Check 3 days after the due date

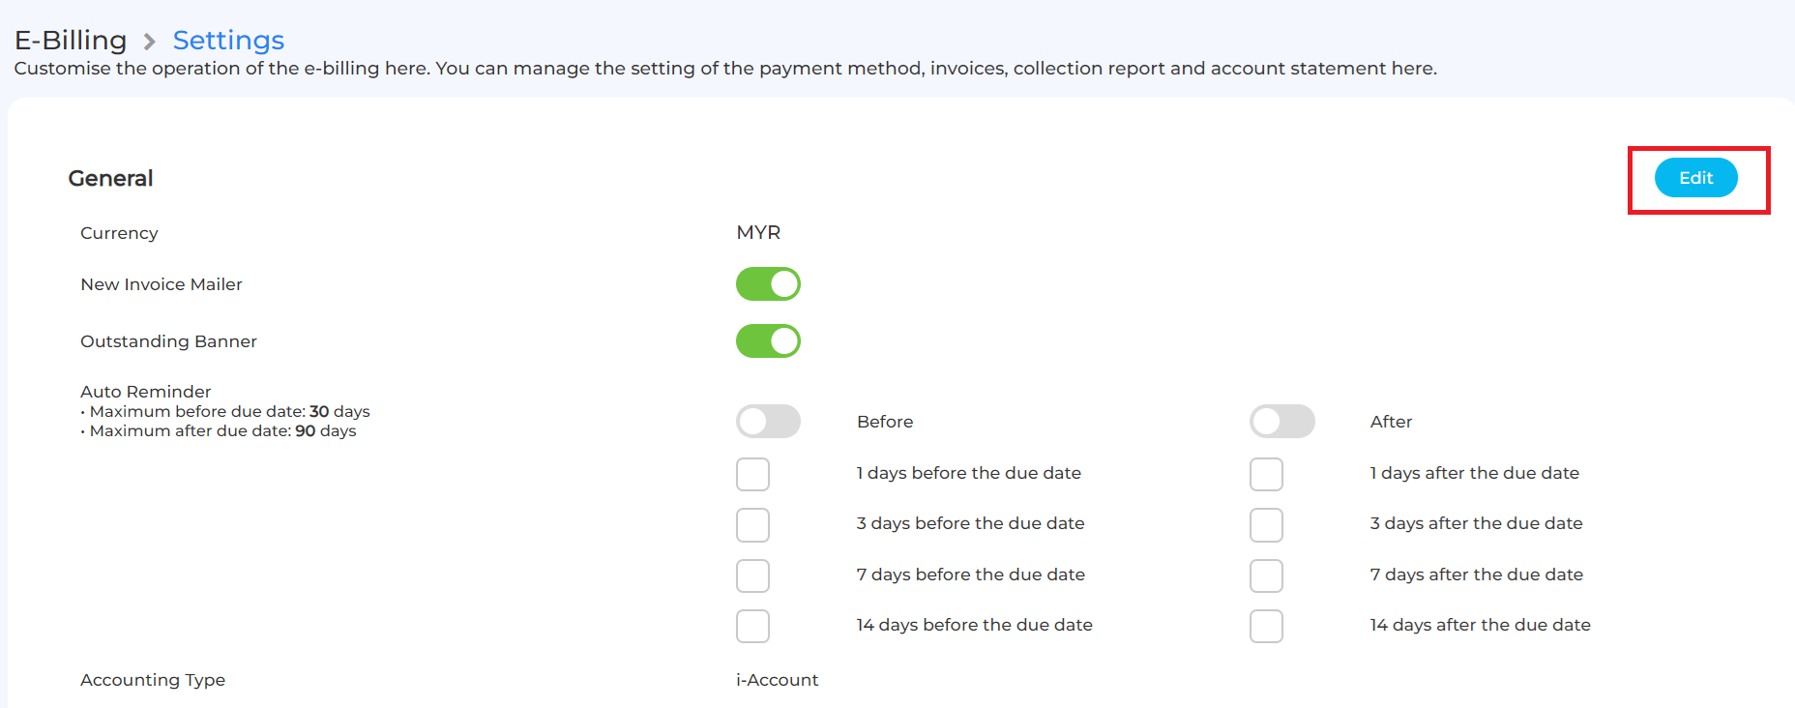1266,524
